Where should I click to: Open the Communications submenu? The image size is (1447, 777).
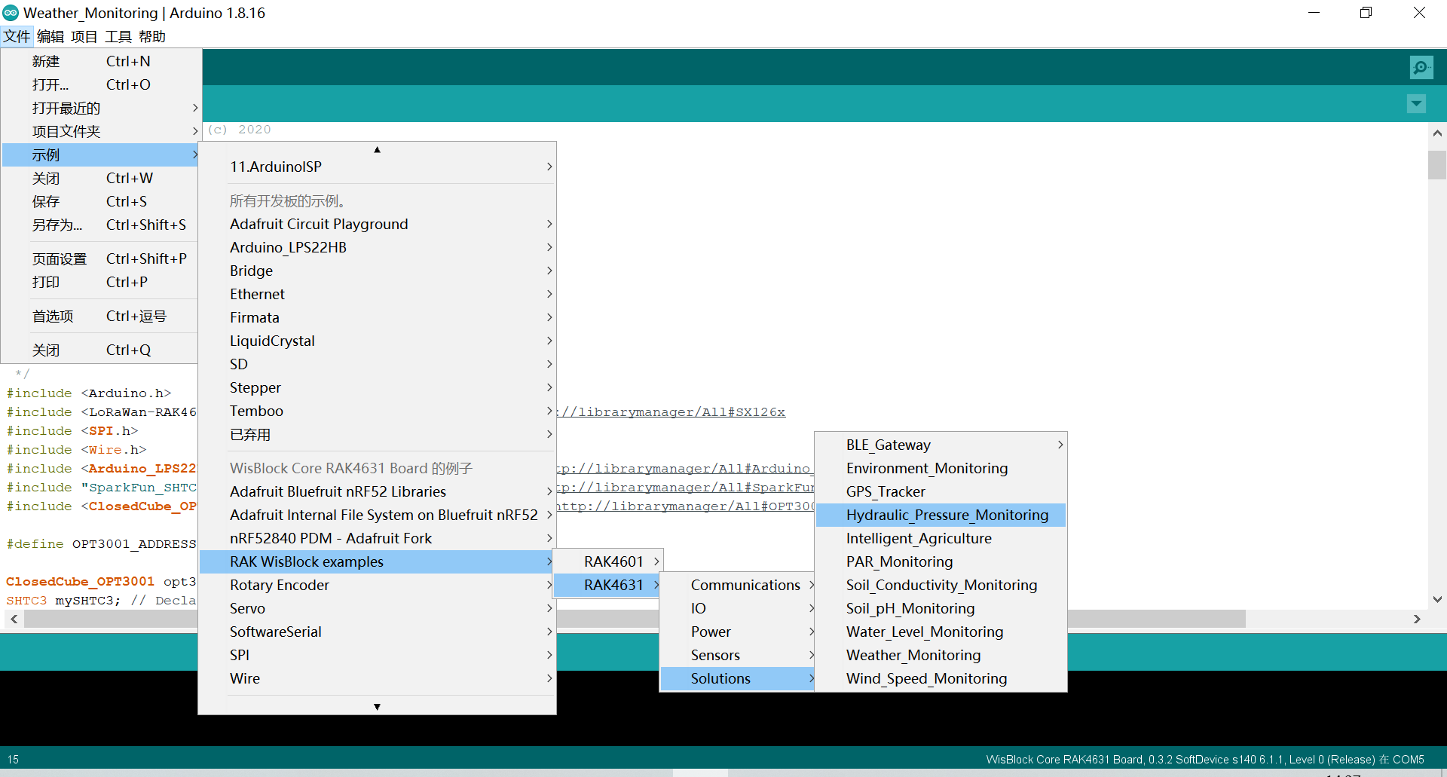(739, 585)
